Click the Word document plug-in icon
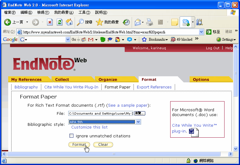240x165 pixels. point(193,132)
